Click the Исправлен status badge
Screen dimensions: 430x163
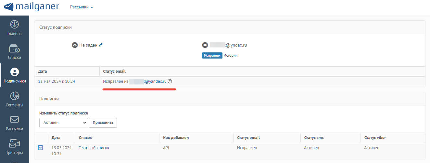pyautogui.click(x=212, y=55)
